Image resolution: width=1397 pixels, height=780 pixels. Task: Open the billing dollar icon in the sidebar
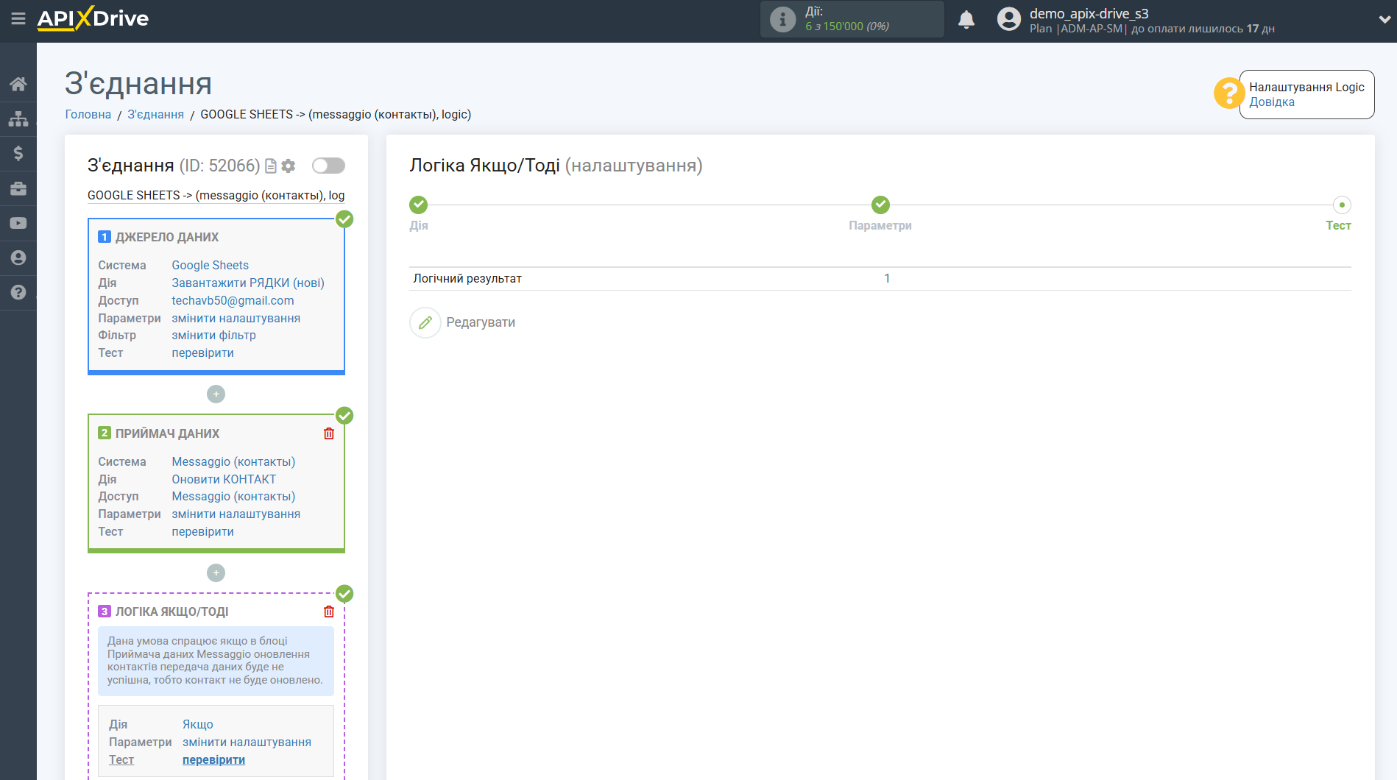point(18,153)
